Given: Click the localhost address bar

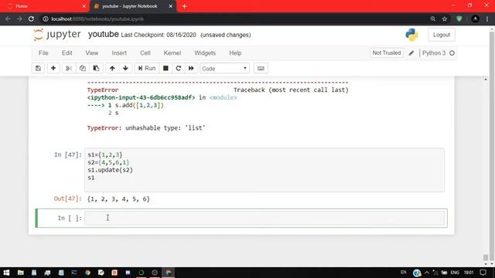Looking at the screenshot, I should click(234, 19).
